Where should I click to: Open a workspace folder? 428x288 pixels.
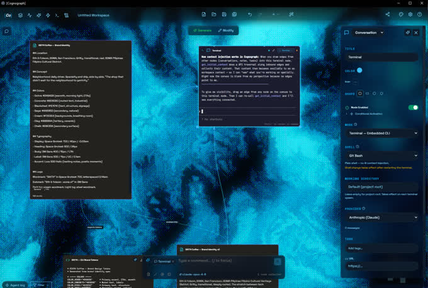pyautogui.click(x=214, y=14)
